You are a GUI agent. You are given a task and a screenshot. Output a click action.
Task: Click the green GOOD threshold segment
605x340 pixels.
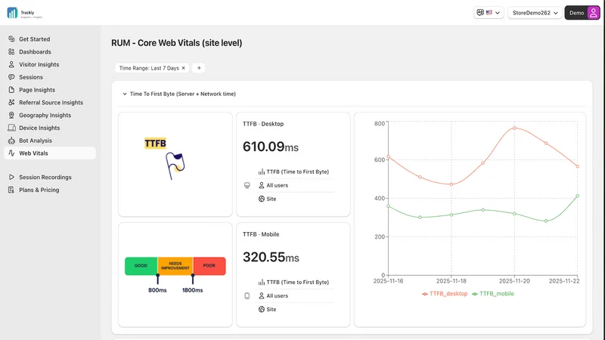tap(141, 266)
